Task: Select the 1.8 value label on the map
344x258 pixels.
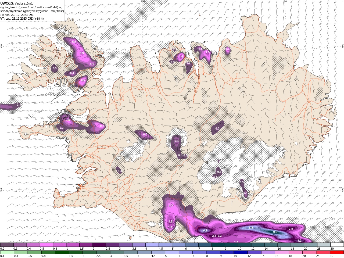Action: pyautogui.click(x=170, y=222)
